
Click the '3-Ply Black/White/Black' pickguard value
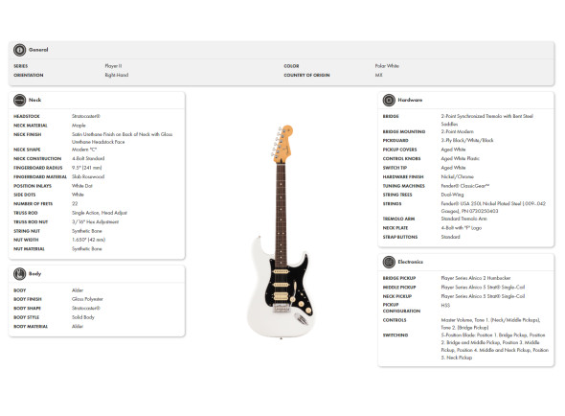(x=467, y=140)
